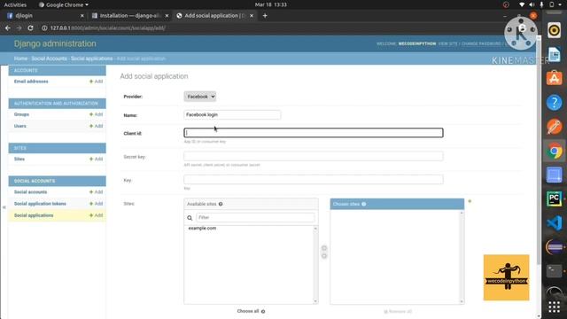Add a new Group
Viewport: 567px width, 319px height.
pos(97,114)
